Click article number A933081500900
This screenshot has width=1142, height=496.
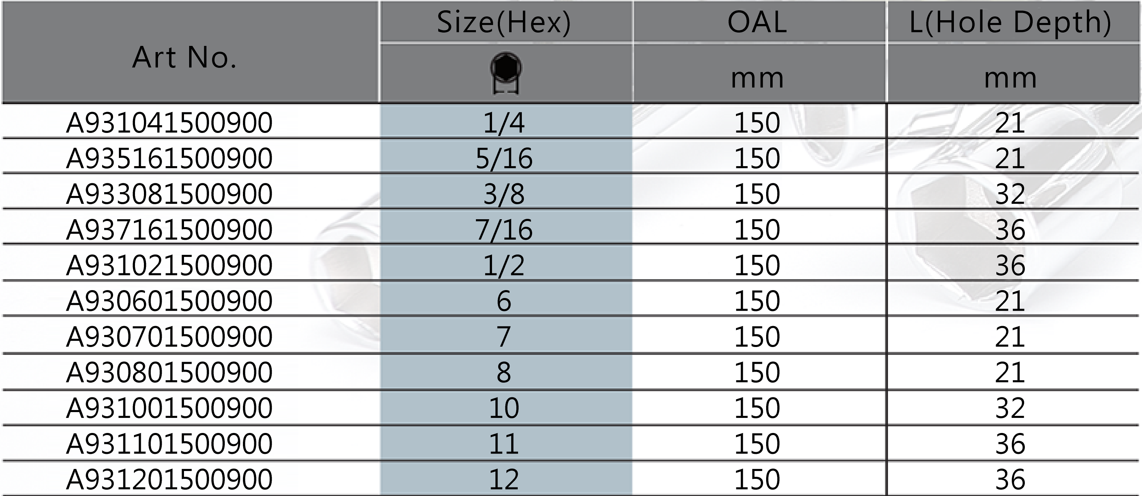tap(169, 194)
